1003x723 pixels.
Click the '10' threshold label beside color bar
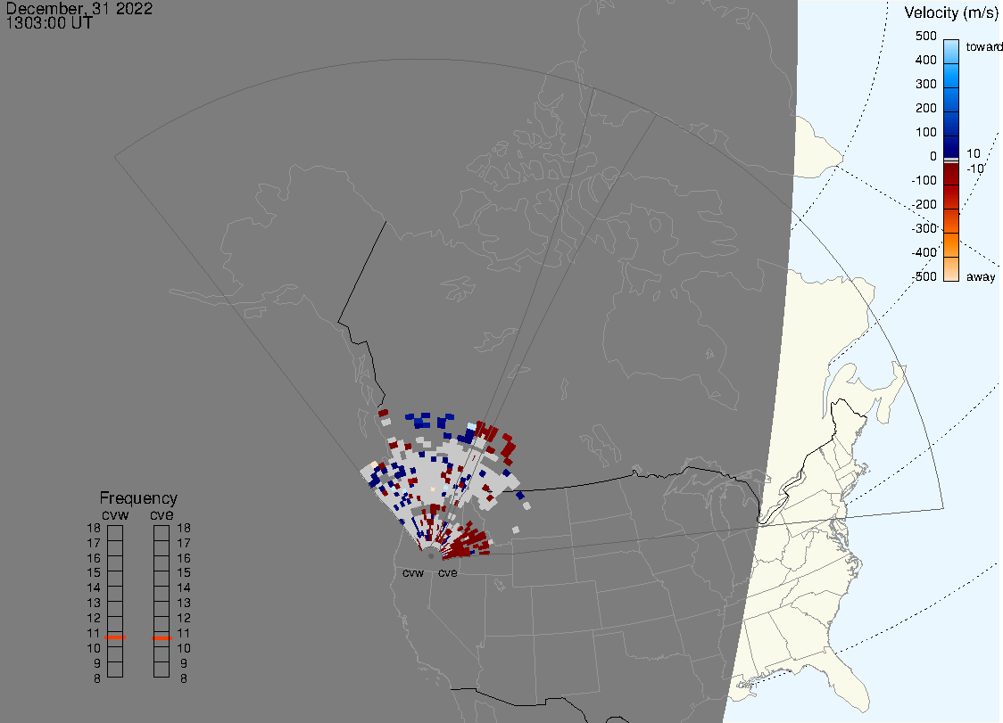click(x=973, y=153)
